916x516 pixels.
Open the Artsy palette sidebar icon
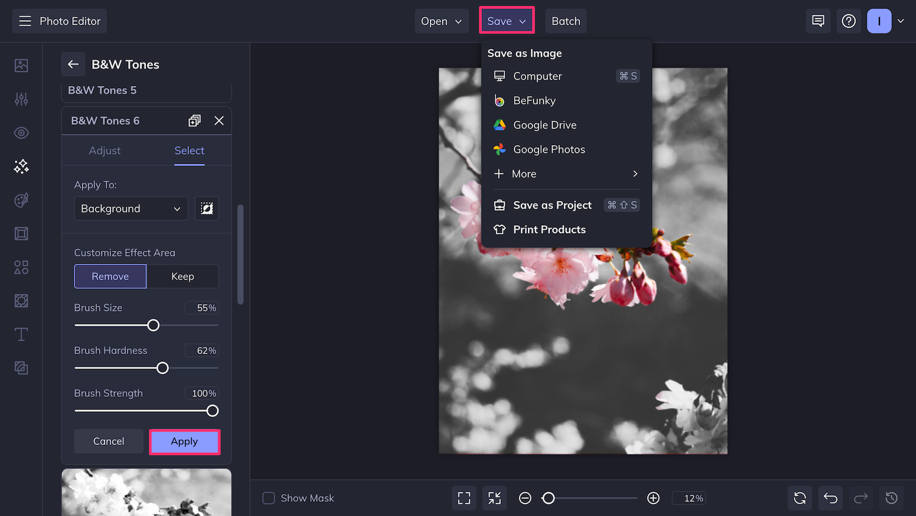(x=21, y=200)
